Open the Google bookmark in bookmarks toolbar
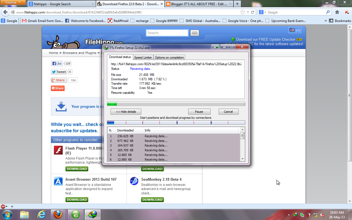The width and height of the screenshot is (352, 220). click(9, 21)
